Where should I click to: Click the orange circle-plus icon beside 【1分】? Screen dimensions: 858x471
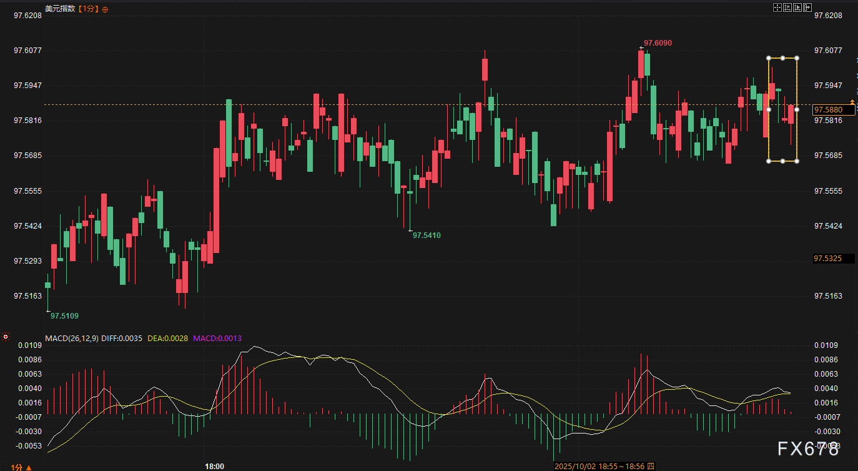coord(104,9)
